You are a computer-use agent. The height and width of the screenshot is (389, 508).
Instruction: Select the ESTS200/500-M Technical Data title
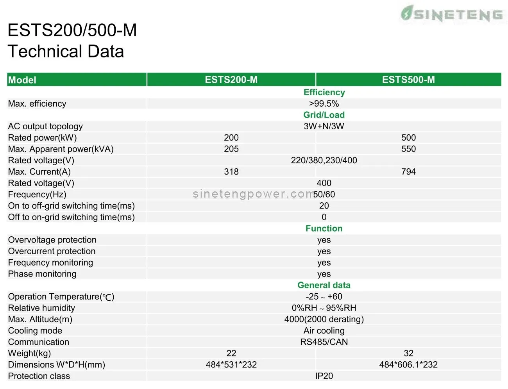tap(72, 41)
